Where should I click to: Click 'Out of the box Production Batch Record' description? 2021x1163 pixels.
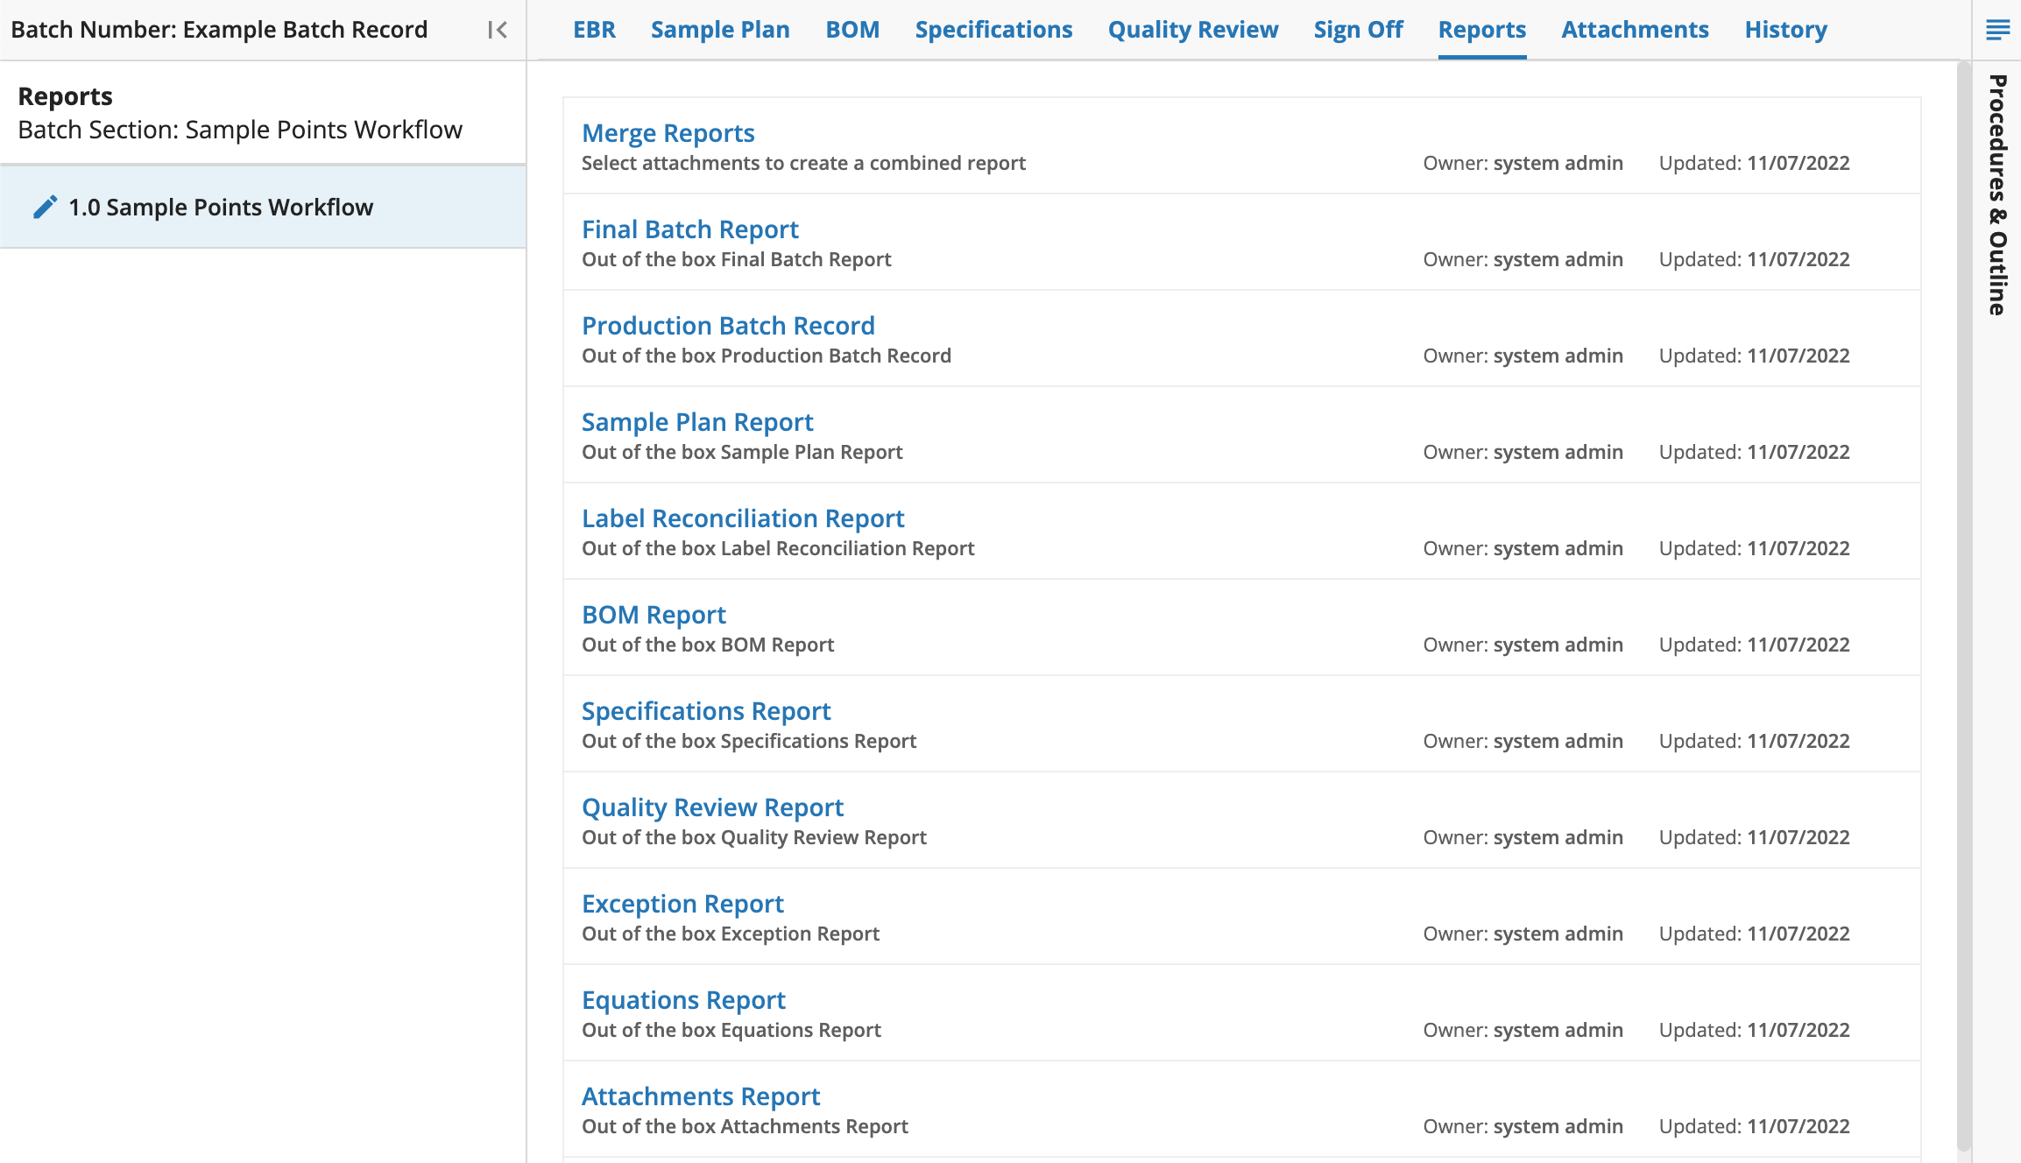767,356
